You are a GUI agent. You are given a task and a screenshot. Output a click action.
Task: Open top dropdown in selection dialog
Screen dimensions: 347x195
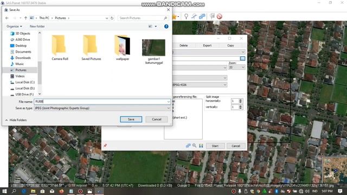[x=243, y=52]
